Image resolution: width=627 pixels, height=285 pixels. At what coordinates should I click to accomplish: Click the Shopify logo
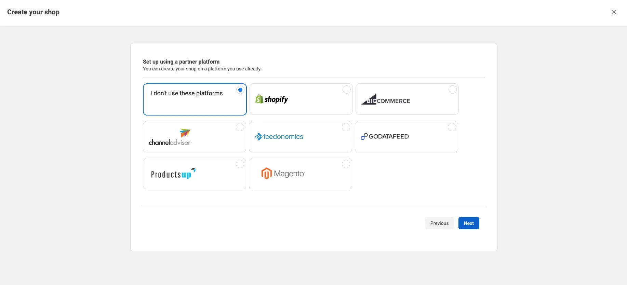point(272,99)
